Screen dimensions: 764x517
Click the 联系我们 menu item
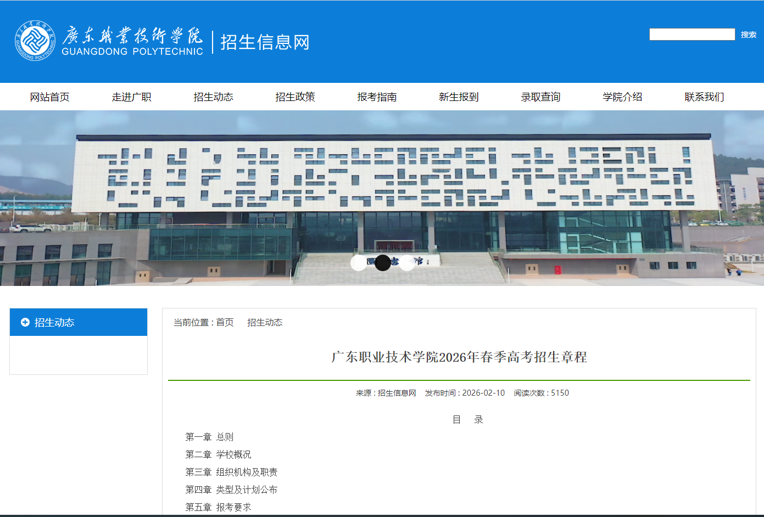point(704,97)
